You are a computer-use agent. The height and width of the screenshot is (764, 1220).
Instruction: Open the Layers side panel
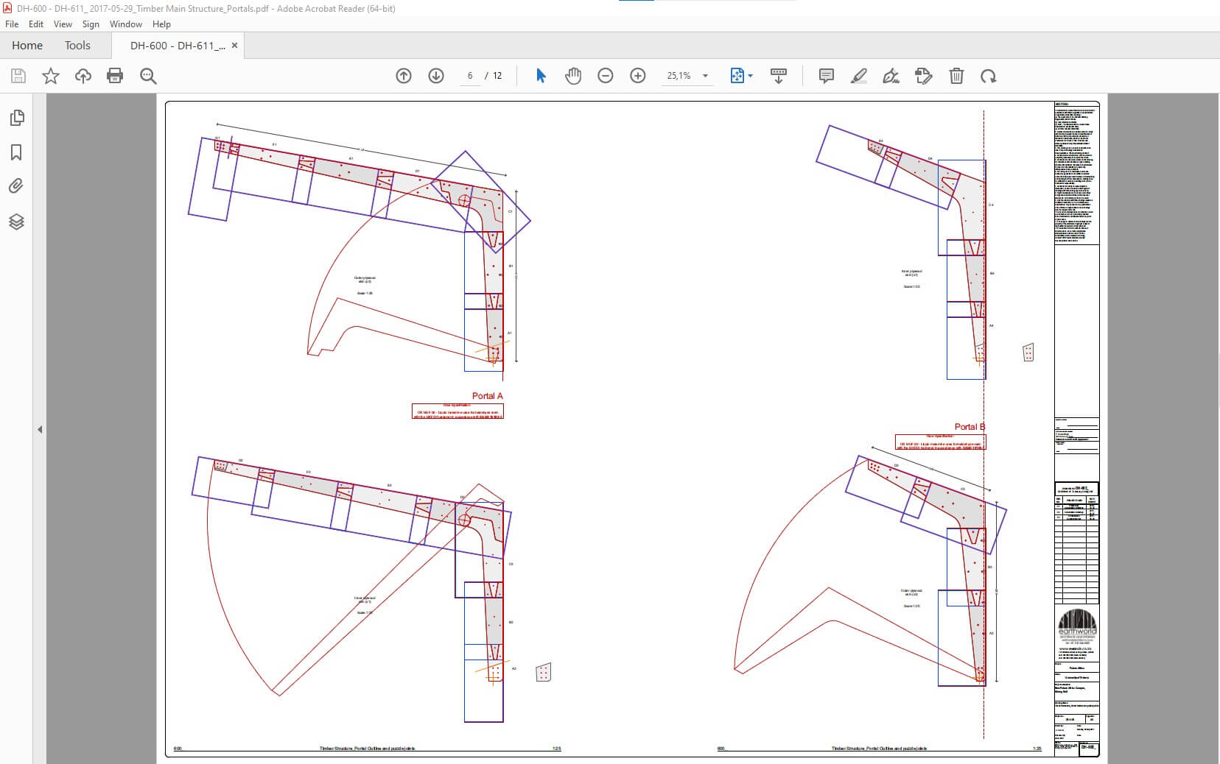(x=16, y=222)
